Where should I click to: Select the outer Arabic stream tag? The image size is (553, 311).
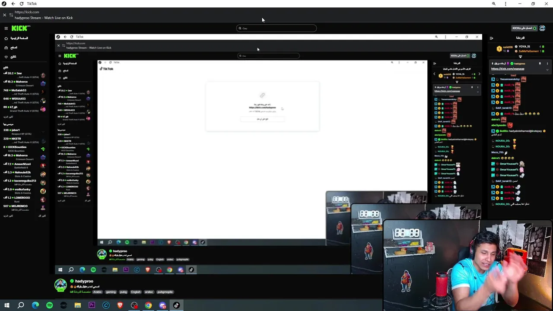(x=98, y=292)
